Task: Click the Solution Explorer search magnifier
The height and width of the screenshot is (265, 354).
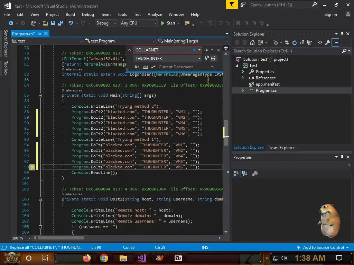Action: pyautogui.click(x=344, y=51)
